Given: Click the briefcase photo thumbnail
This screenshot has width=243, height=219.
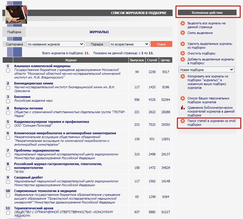Looking at the screenshot, I should pos(16,14).
